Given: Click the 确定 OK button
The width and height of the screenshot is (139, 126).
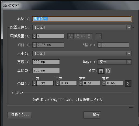Looking at the screenshot, I should (x=92, y=115).
